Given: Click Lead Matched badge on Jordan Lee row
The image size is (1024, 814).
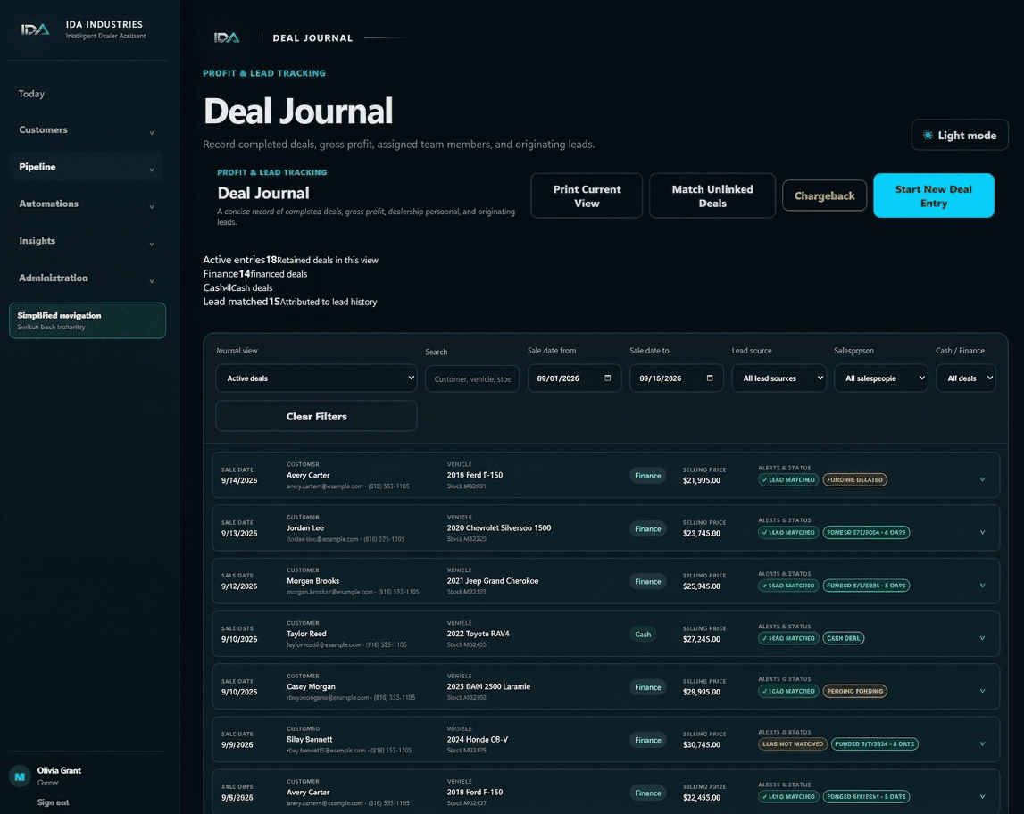Looking at the screenshot, I should click(788, 533).
